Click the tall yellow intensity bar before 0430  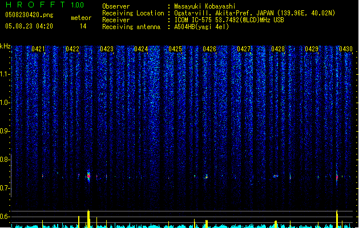337,219
